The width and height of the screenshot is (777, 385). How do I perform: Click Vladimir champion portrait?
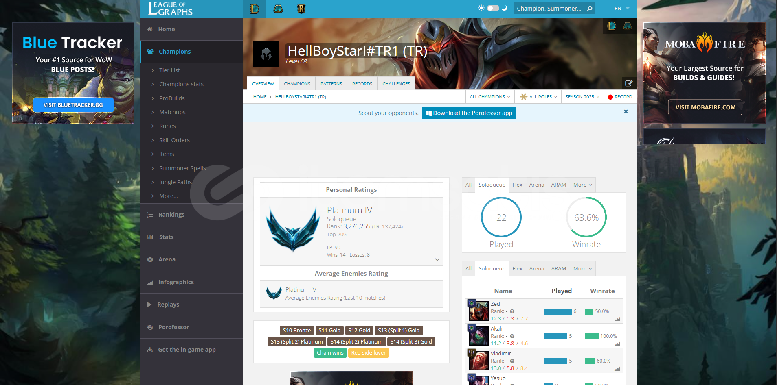pyautogui.click(x=478, y=361)
